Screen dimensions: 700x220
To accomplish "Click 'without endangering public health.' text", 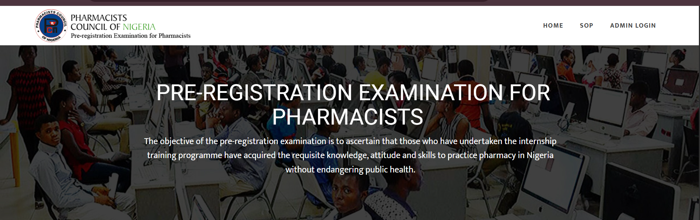I will point(350,170).
